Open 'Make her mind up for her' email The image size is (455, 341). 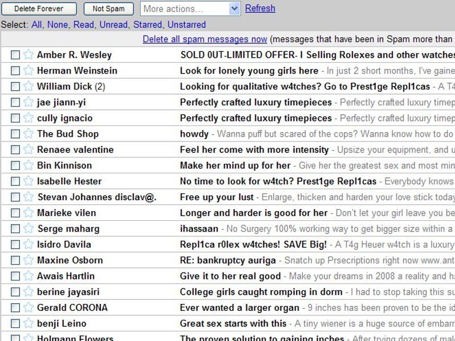tap(235, 165)
